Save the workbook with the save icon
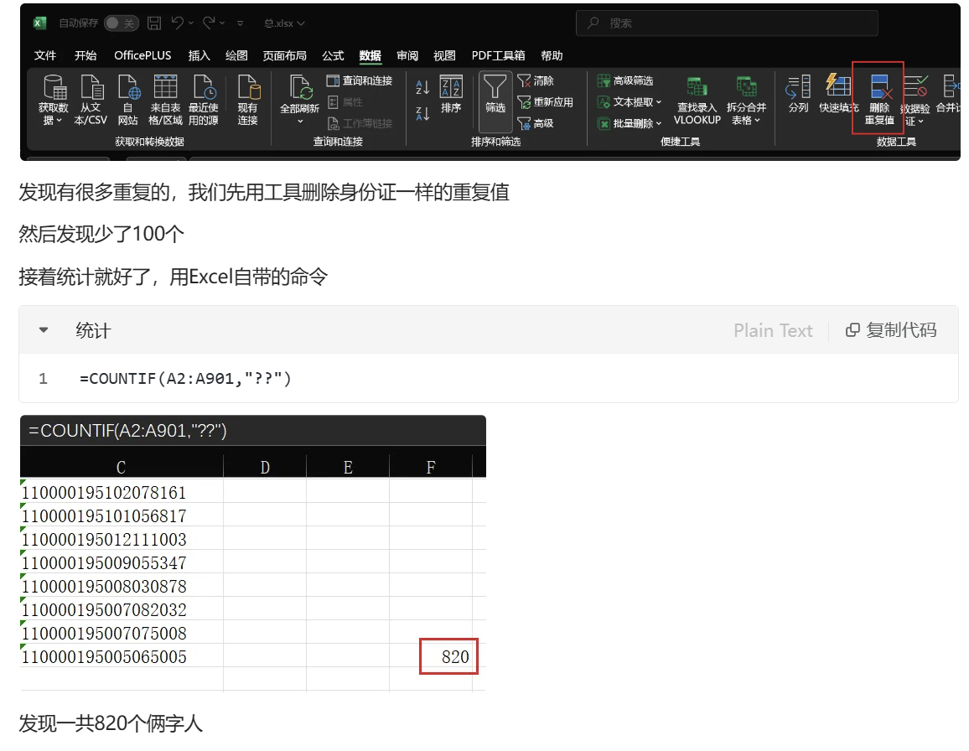 point(154,23)
